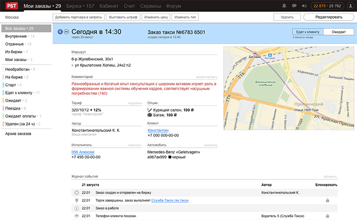Open the Мои заказы tab
357x220 pixels.
pos(42,6)
